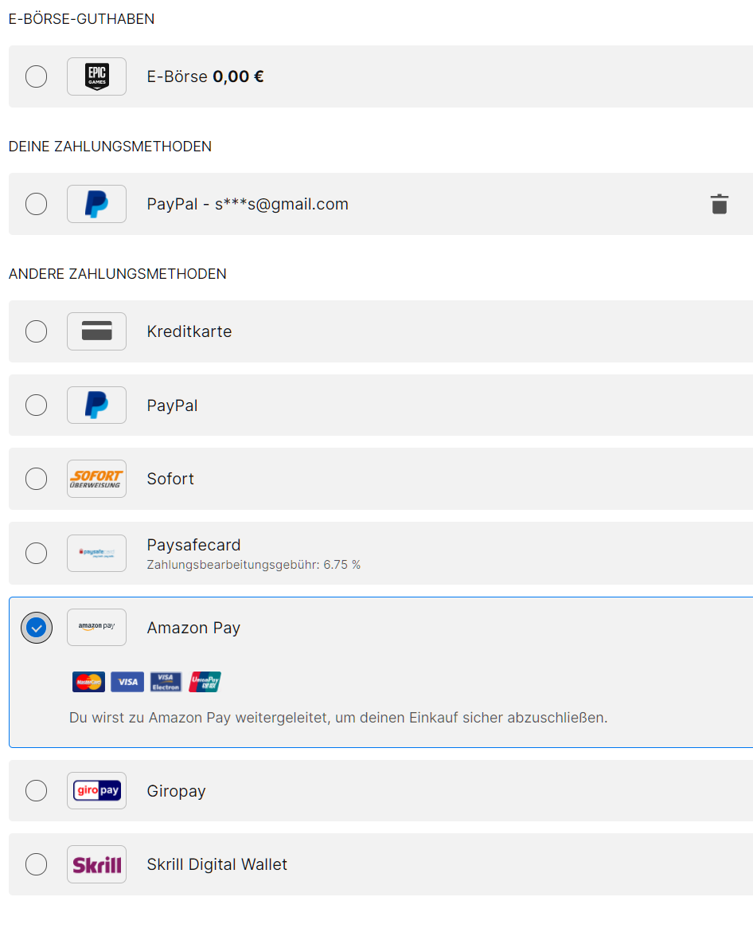Click PayPal logo next to s***s@gmail.com
Screen dimensions: 753x936
pos(96,204)
